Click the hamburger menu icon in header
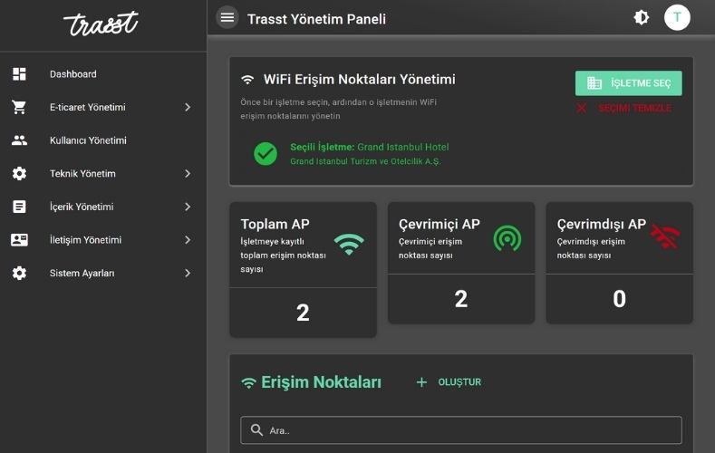Screen dimensions: 715x453 click(227, 17)
